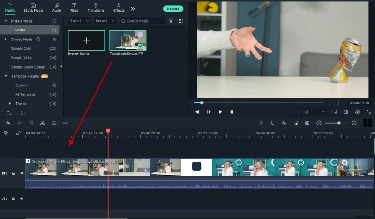The width and height of the screenshot is (375, 219).
Task: Select the Telekinesis Power Effect clip thumbnail
Action: point(128,40)
